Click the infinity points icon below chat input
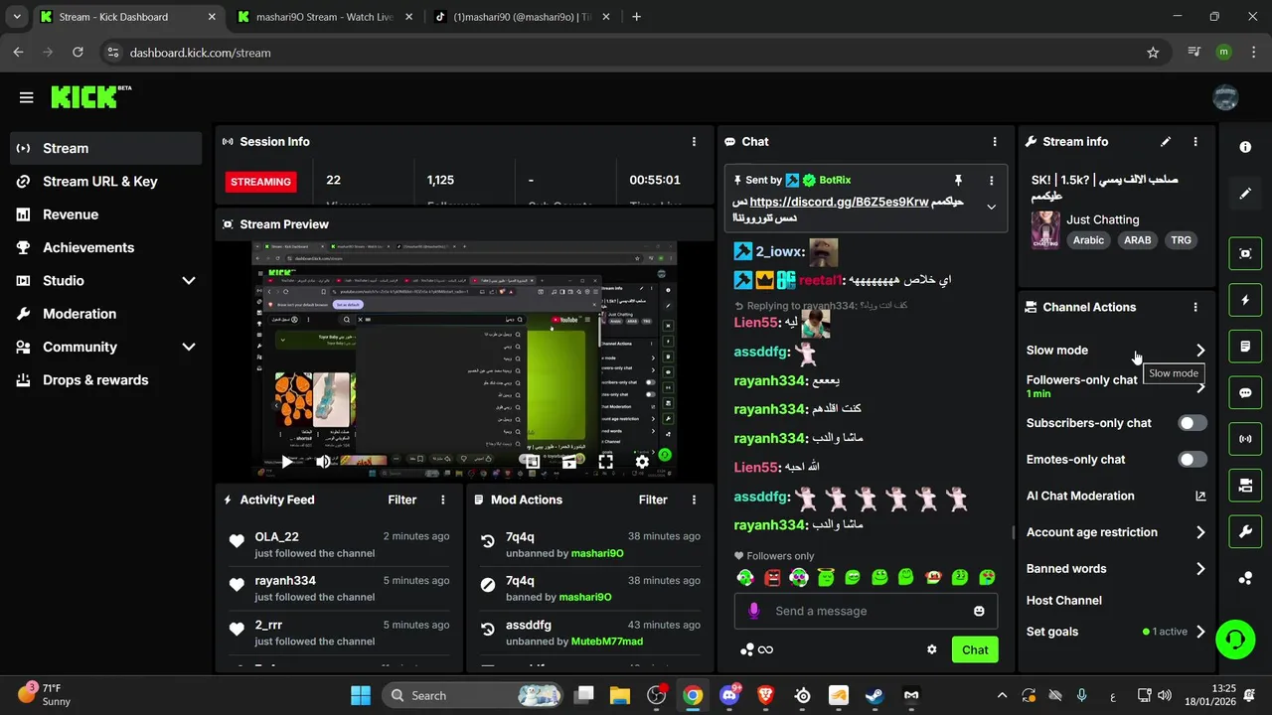This screenshot has width=1272, height=715. tap(765, 649)
